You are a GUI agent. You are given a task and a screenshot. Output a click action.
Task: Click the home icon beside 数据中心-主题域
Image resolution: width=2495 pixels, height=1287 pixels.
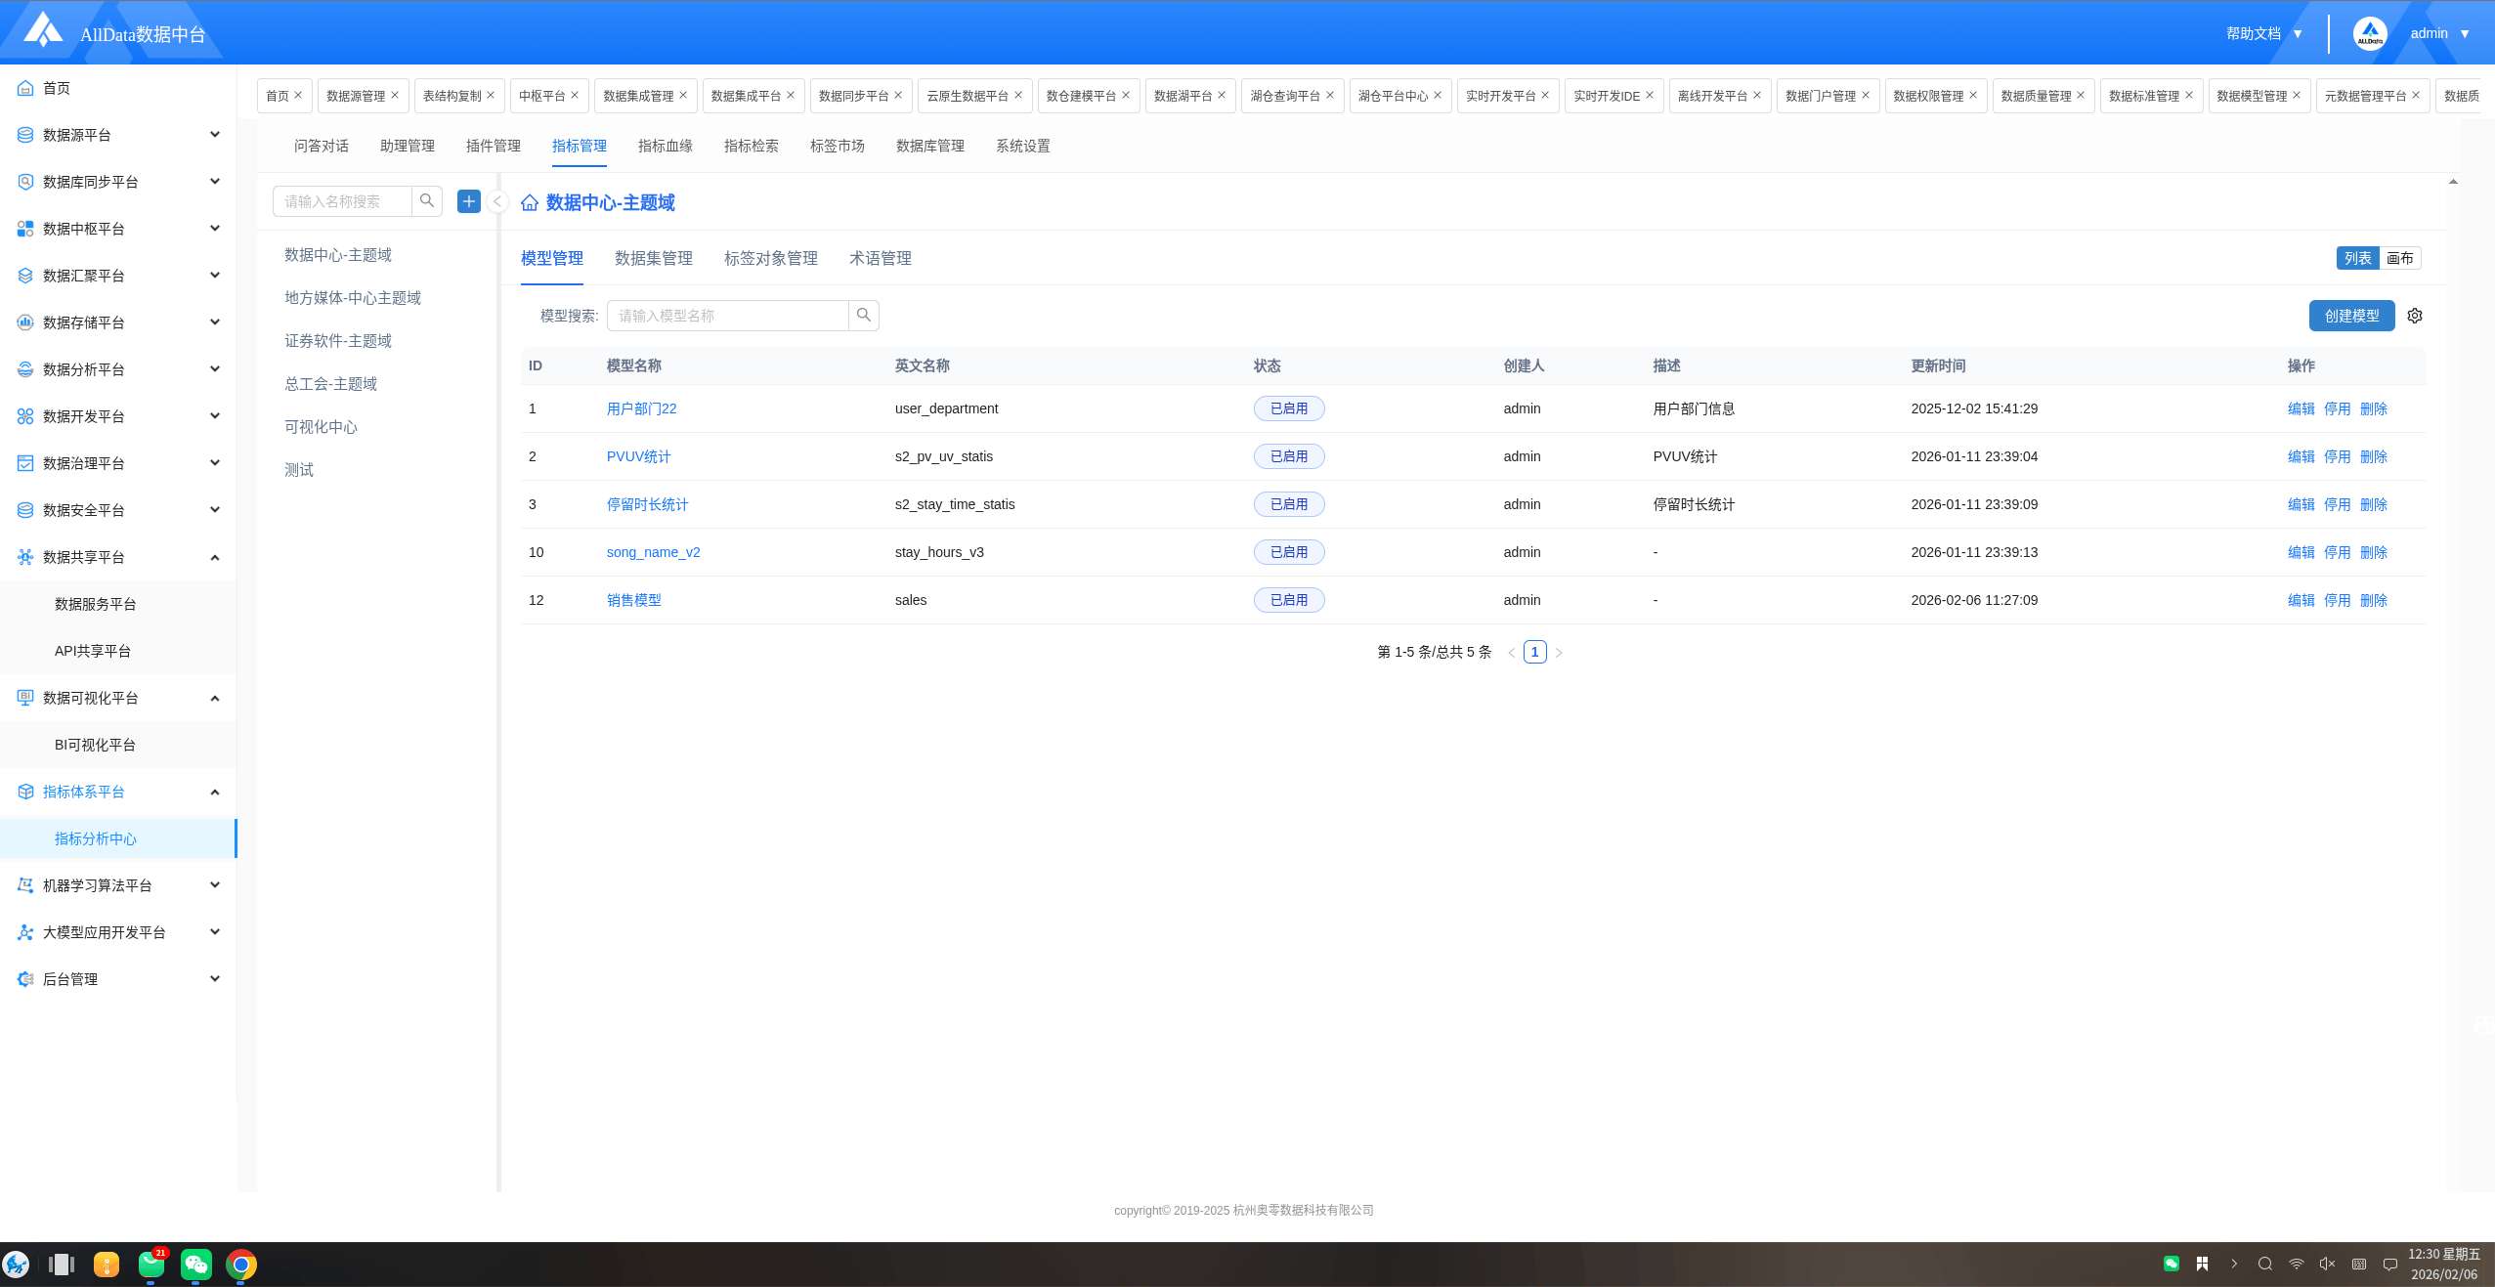pos(530,203)
